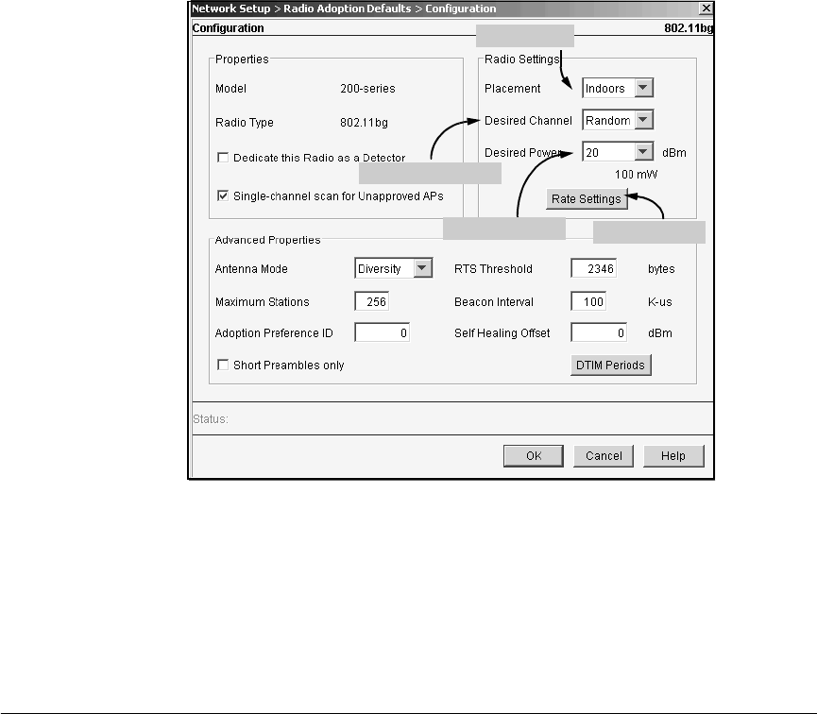The image size is (817, 714).
Task: Open Help for this dialog
Action: pyautogui.click(x=673, y=456)
